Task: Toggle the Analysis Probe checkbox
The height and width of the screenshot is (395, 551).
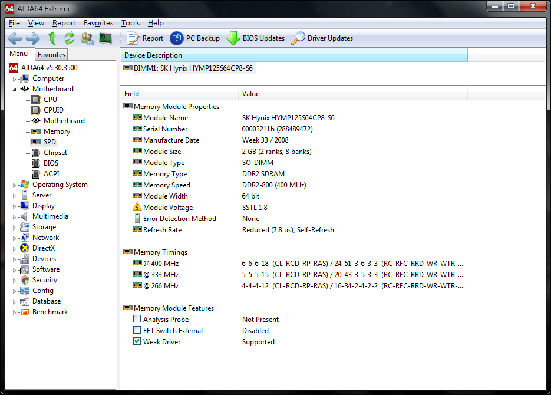Action: click(x=137, y=319)
